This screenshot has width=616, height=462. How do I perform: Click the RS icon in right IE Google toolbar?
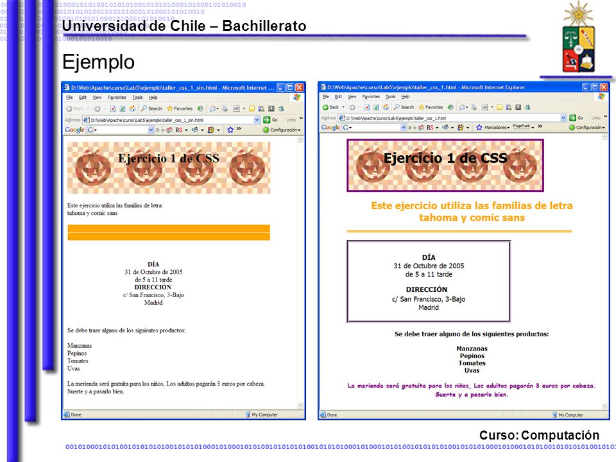tap(430, 127)
